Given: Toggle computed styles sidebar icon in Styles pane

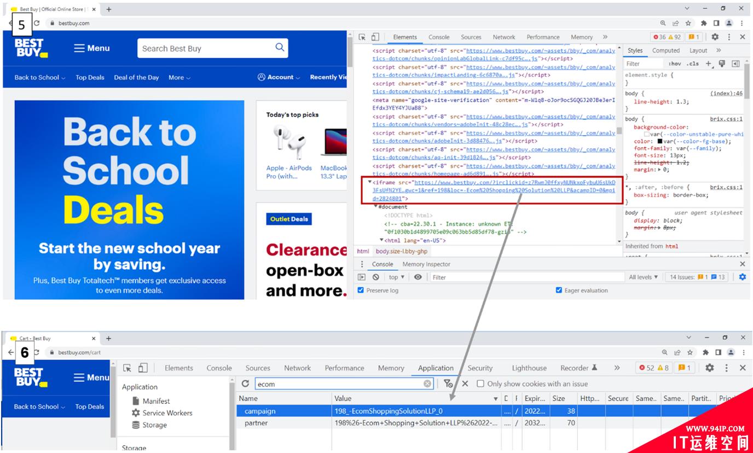Looking at the screenshot, I should pos(735,63).
